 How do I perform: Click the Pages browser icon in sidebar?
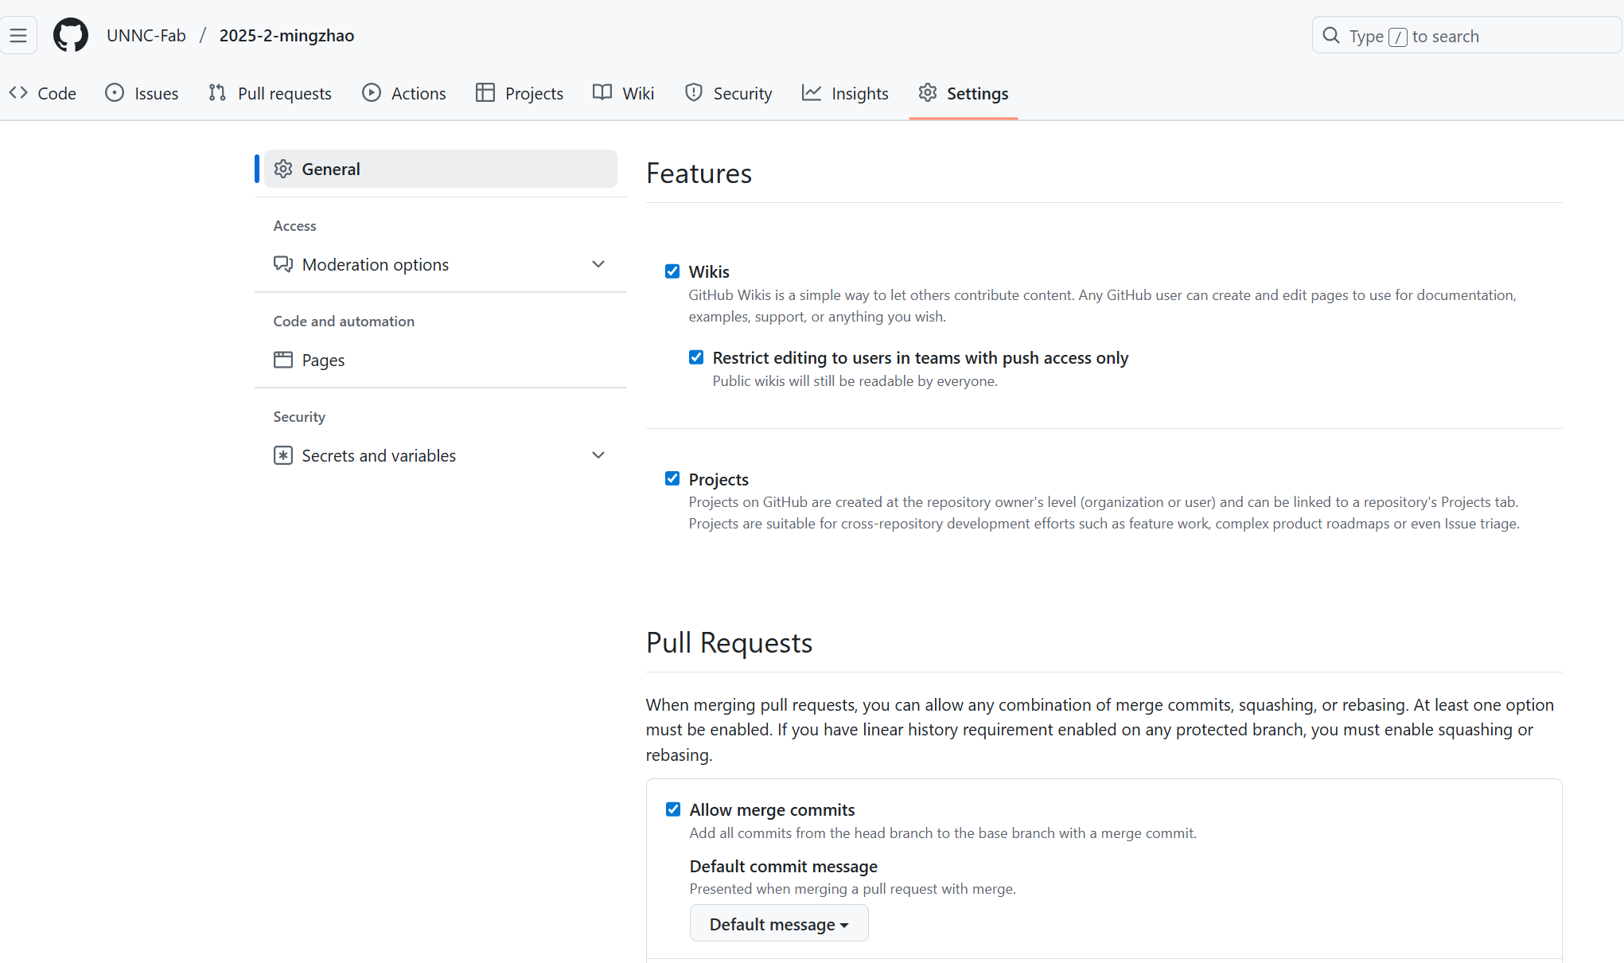(x=282, y=360)
